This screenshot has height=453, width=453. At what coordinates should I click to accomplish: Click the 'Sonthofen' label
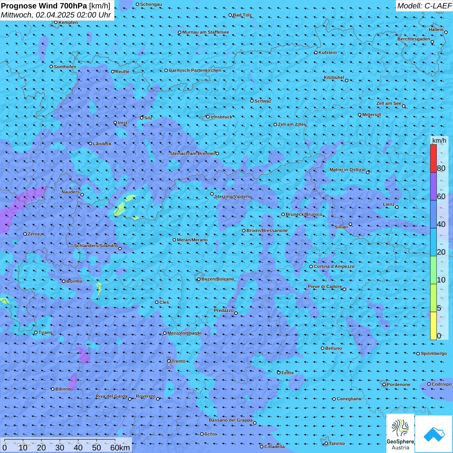65,67
